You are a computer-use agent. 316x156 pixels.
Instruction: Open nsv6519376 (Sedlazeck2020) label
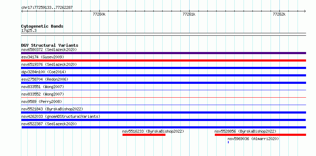[49, 64]
